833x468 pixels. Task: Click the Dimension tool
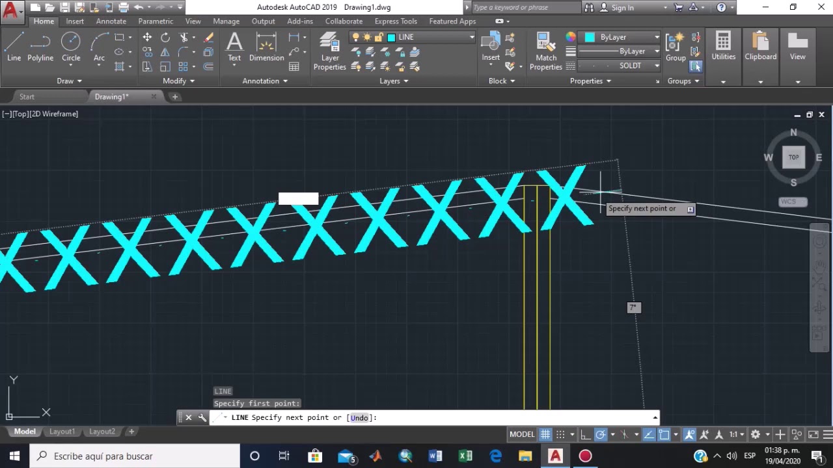click(266, 47)
